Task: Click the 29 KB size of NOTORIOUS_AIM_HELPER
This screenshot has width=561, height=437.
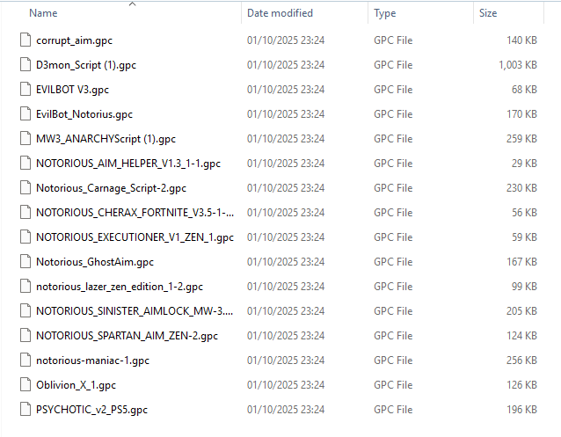Action: click(x=524, y=164)
